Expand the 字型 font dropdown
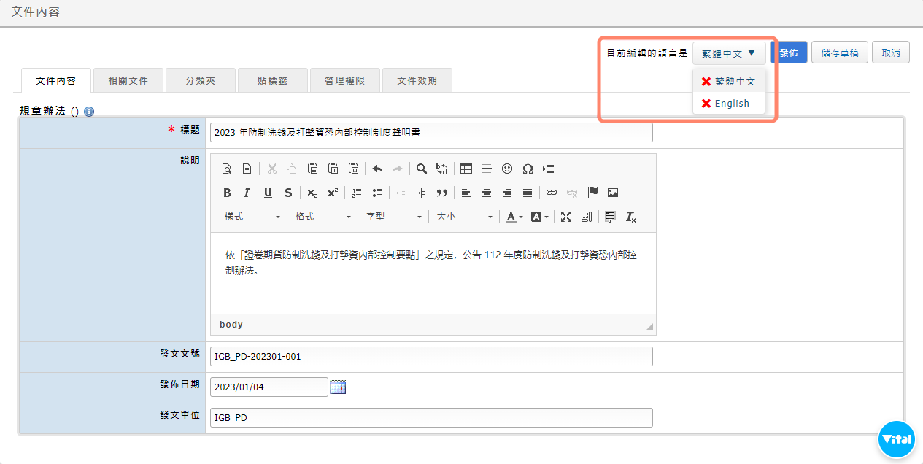 point(394,217)
